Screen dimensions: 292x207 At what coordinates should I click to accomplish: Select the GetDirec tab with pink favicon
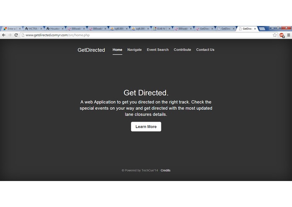(x=204, y=29)
